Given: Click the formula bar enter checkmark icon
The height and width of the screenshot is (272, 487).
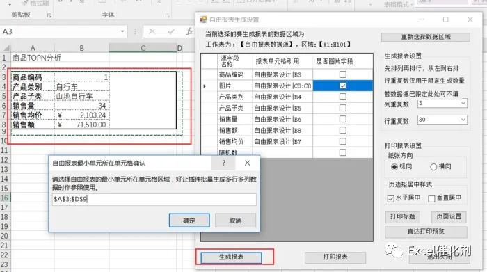Looking at the screenshot, I should (x=171, y=31).
